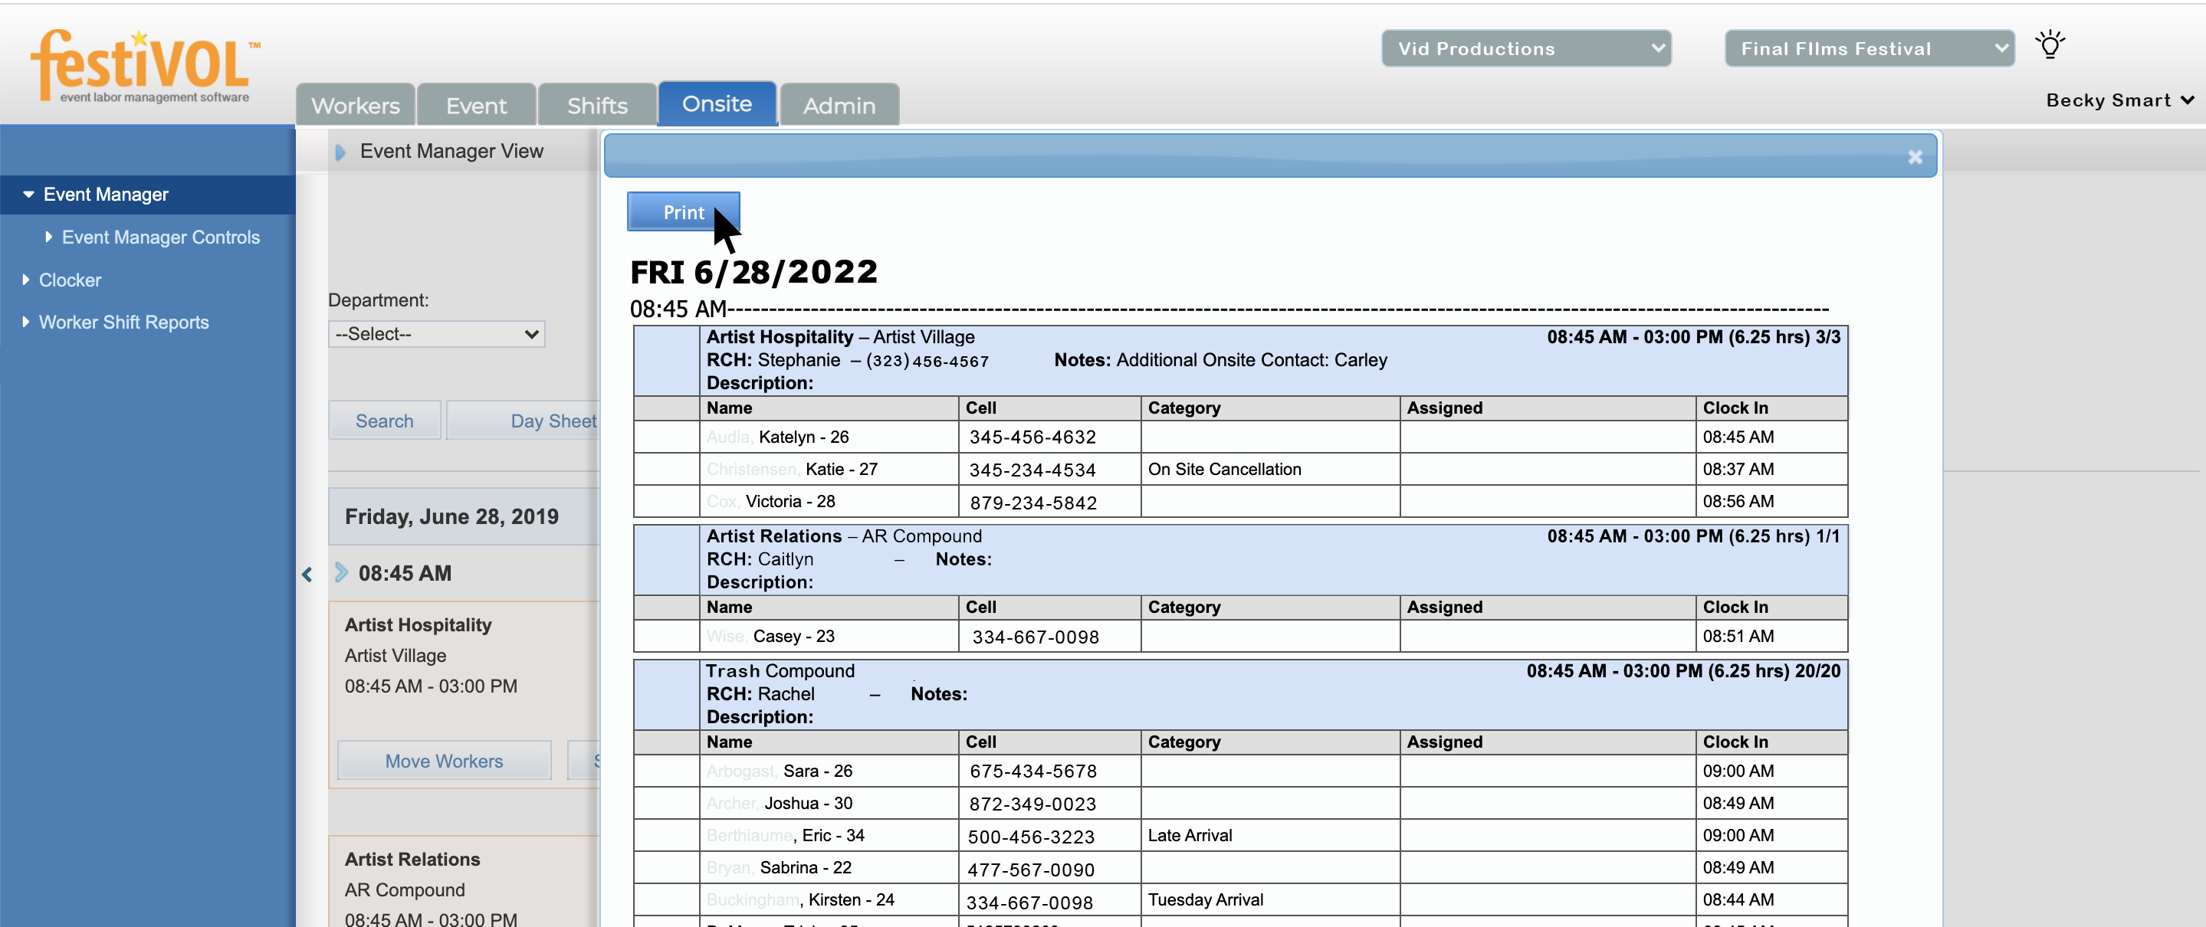This screenshot has height=927, width=2206.
Task: Switch to the Shifts tab
Action: (x=597, y=105)
